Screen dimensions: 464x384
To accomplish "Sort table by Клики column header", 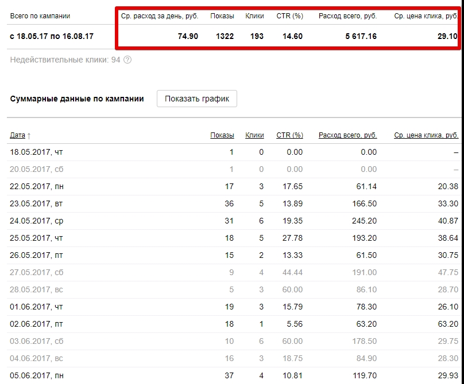I will [x=254, y=135].
